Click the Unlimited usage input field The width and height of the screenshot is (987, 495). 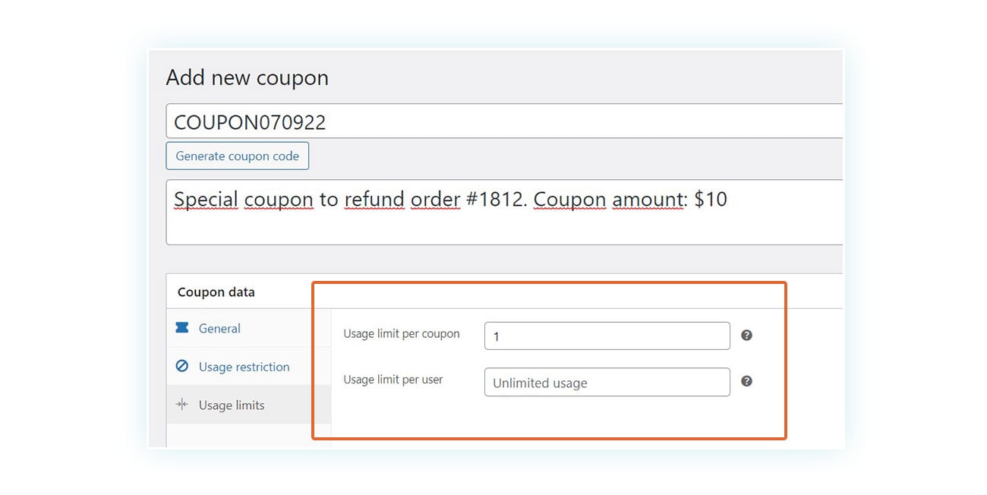[606, 382]
